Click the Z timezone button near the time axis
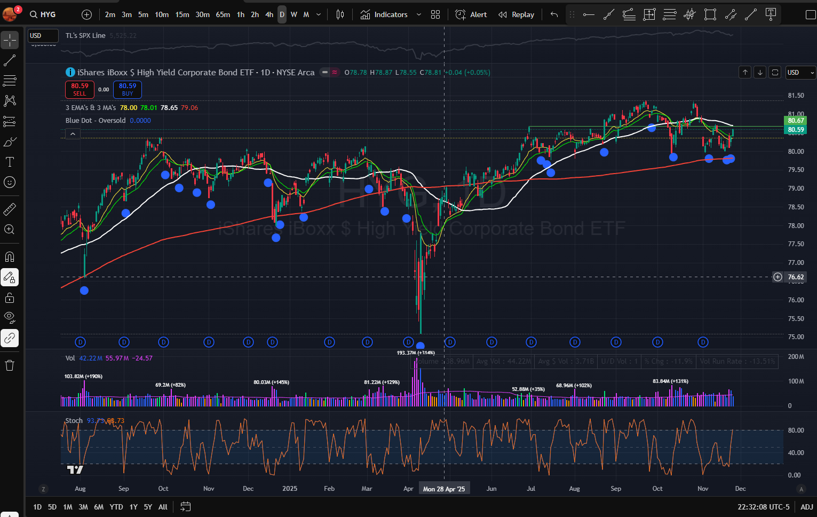Image resolution: width=817 pixels, height=517 pixels. pos(44,489)
